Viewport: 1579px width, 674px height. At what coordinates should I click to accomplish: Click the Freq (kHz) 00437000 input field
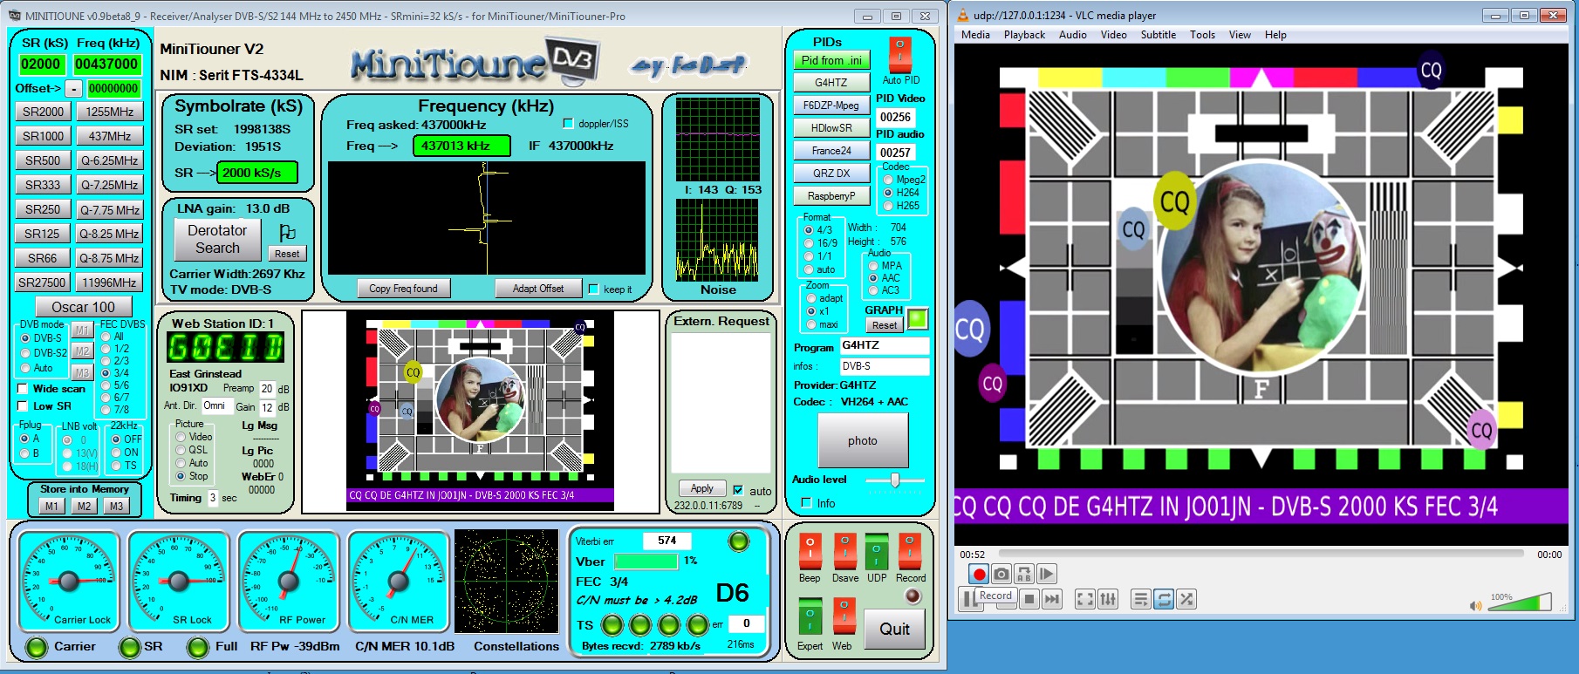106,64
